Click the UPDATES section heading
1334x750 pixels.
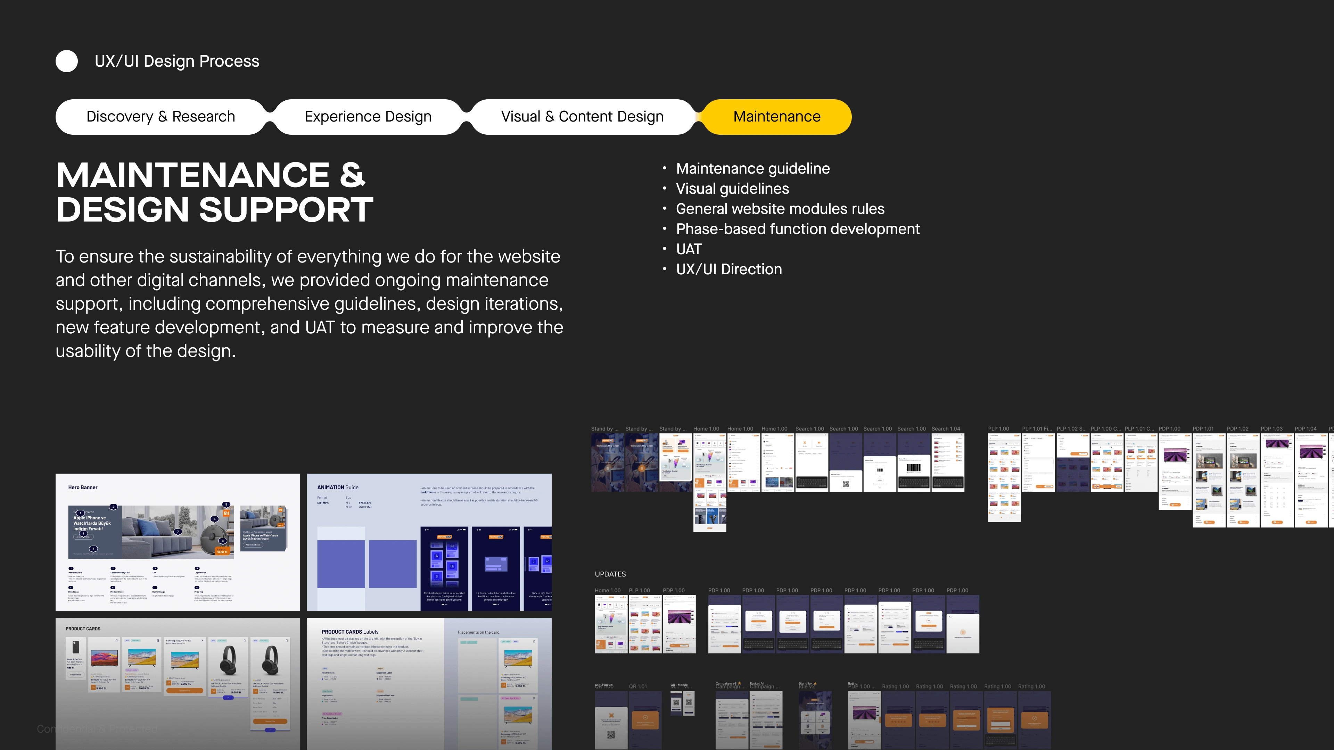click(x=610, y=574)
